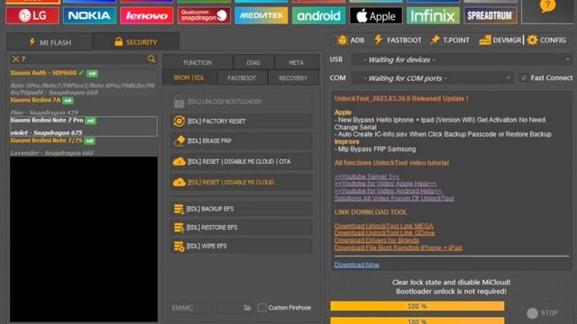Image resolution: width=577 pixels, height=324 pixels.
Task: Open the USB devices dropdown
Action: point(462,59)
